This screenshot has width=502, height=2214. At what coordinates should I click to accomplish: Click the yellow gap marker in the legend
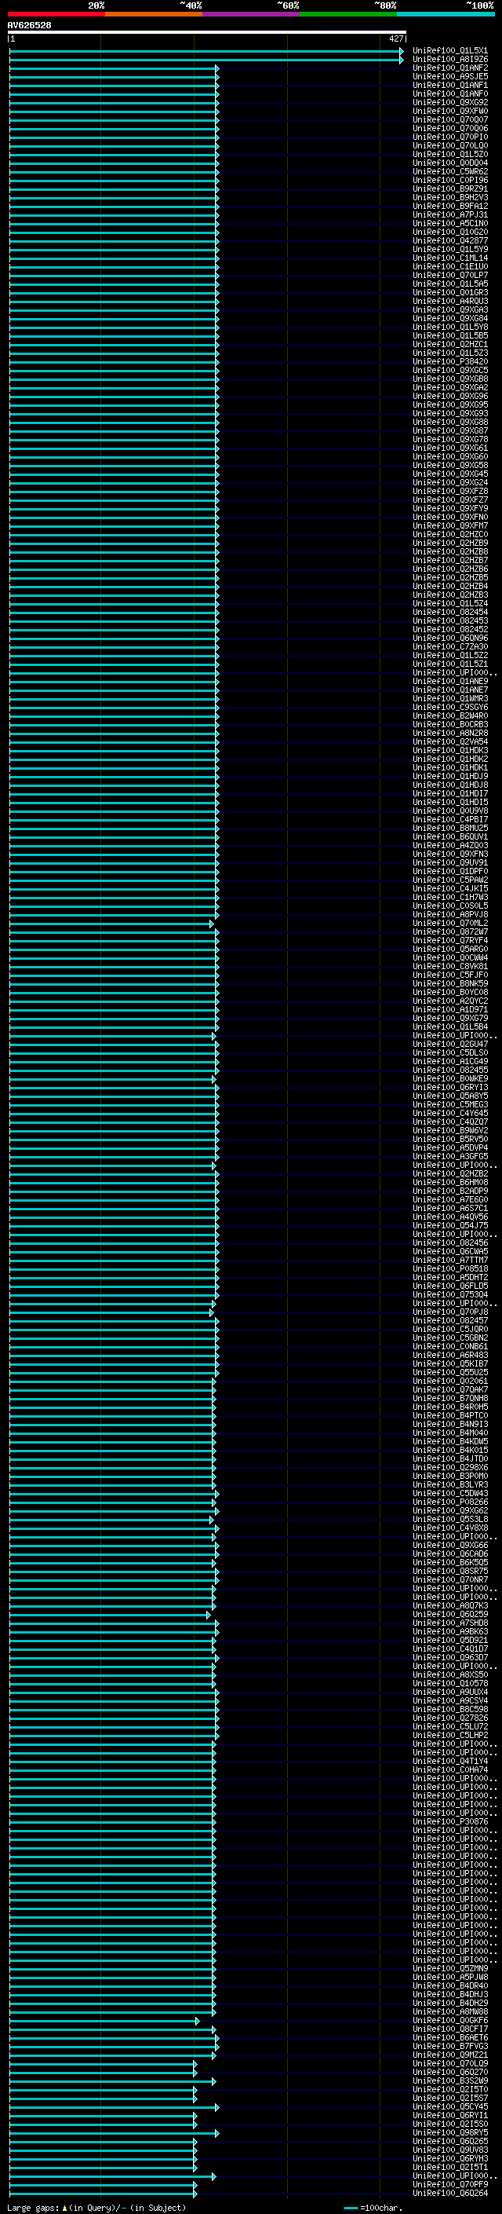pyautogui.click(x=64, y=2207)
